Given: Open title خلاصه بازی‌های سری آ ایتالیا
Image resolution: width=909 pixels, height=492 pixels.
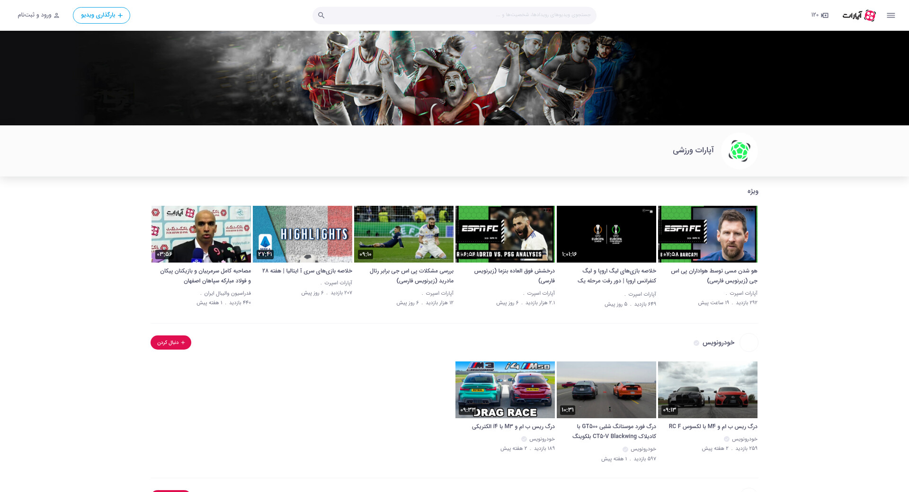Looking at the screenshot, I should click(x=307, y=271).
